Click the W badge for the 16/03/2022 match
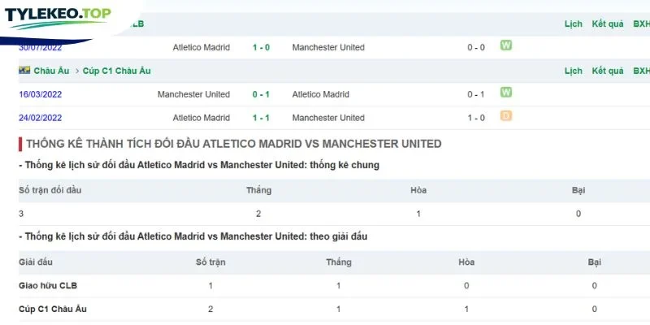The width and height of the screenshot is (650, 325). [x=505, y=92]
